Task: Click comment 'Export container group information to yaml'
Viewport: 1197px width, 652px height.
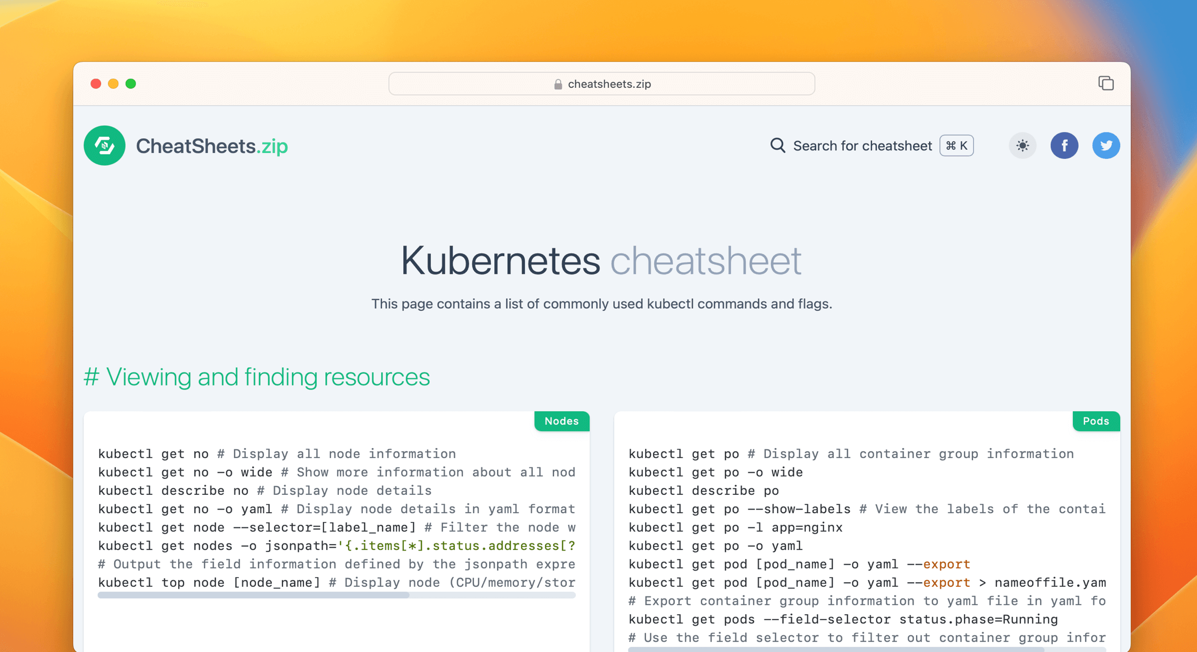Action: click(x=867, y=601)
